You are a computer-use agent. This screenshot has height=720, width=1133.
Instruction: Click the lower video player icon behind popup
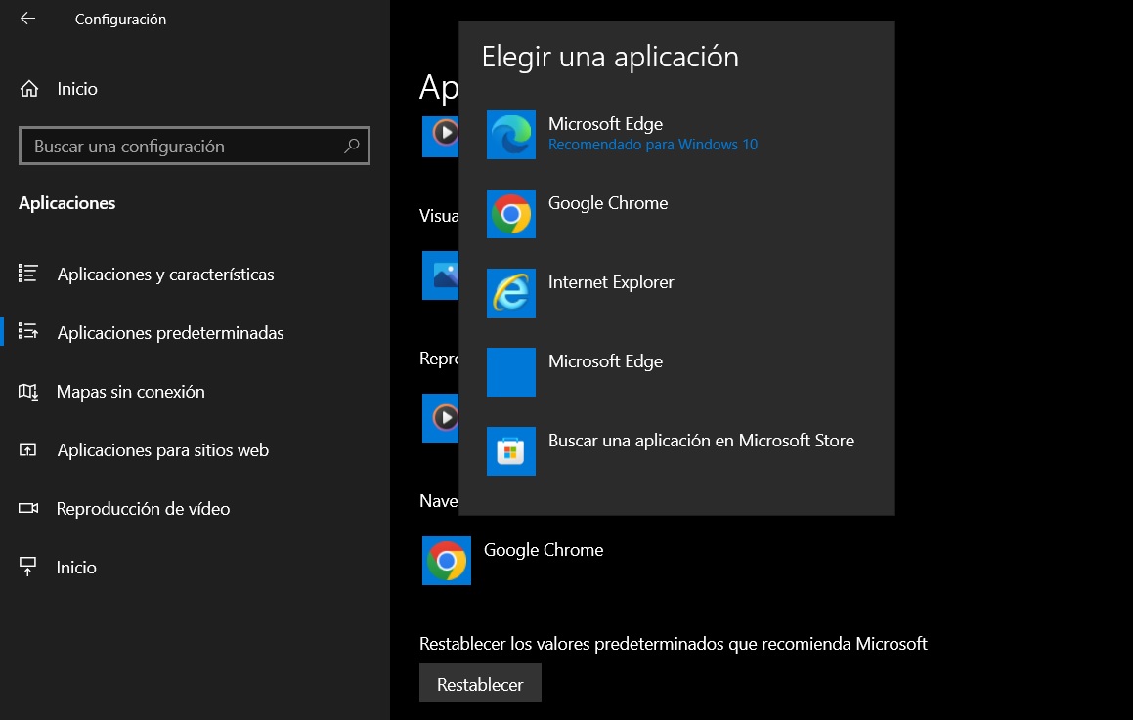[441, 417]
